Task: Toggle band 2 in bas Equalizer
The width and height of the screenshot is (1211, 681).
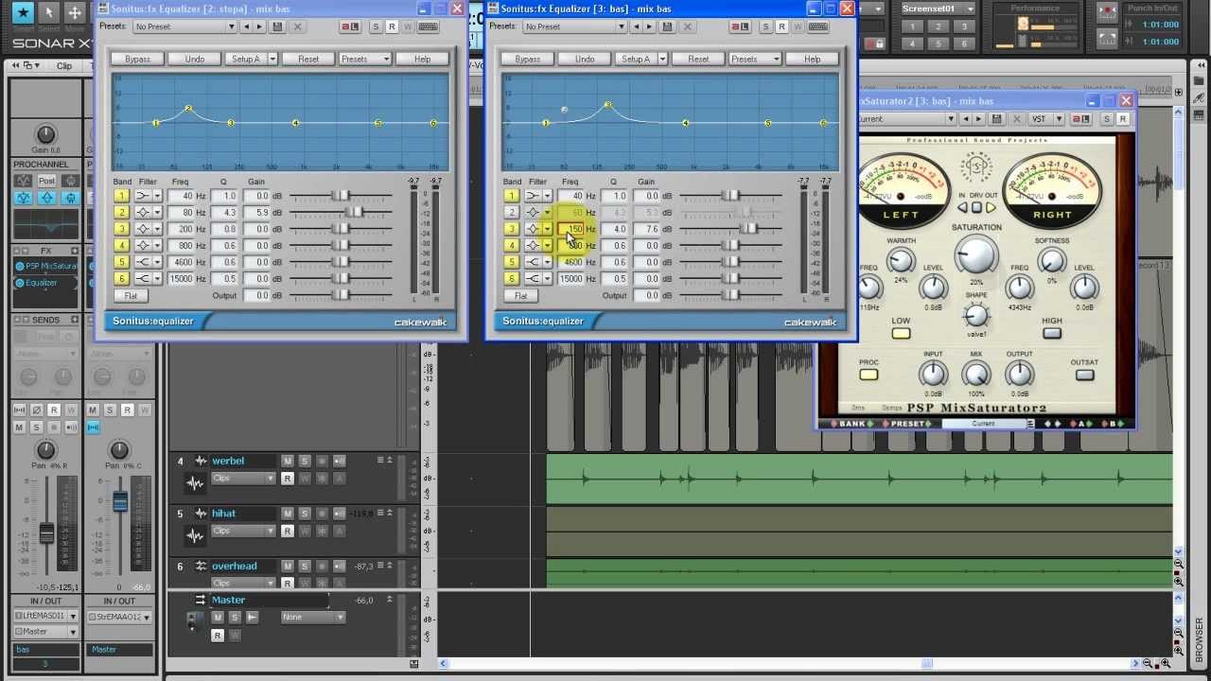Action: tap(511, 213)
